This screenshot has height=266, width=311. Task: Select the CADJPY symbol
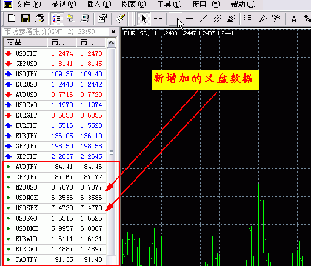(26, 259)
